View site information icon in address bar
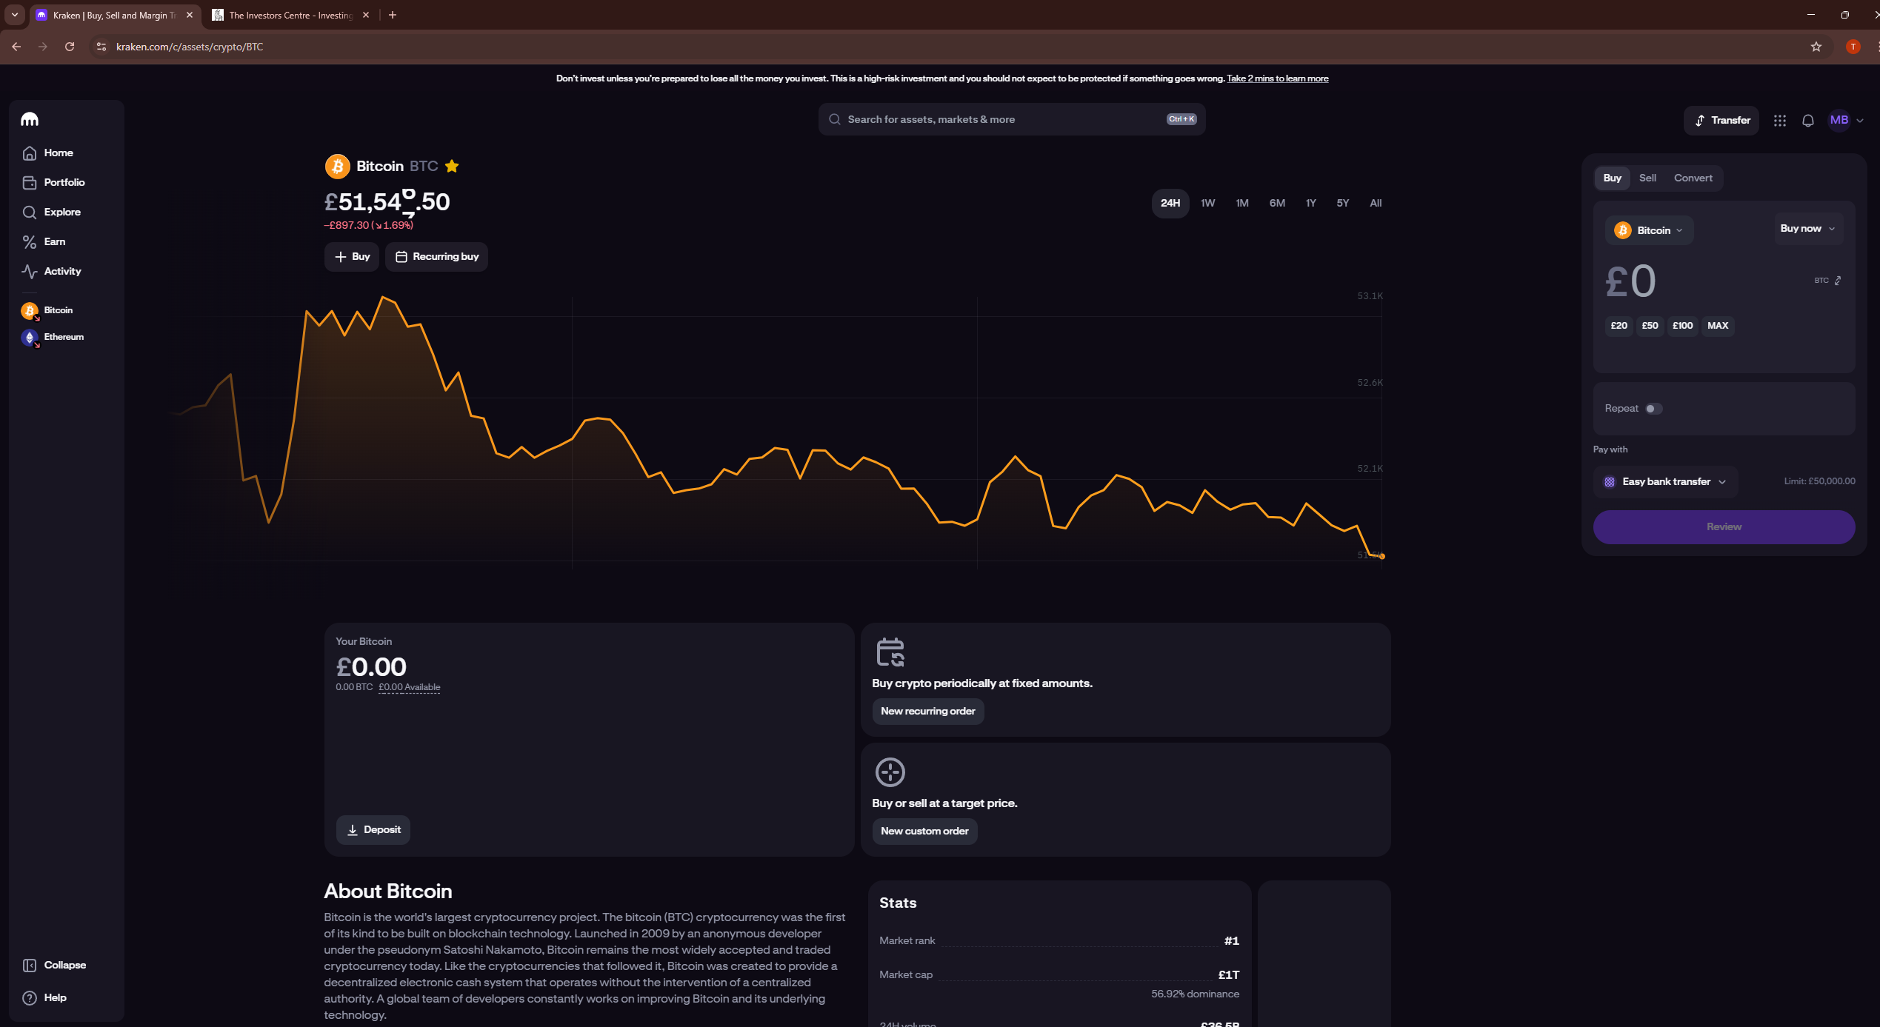Viewport: 1880px width, 1027px height. click(x=101, y=47)
